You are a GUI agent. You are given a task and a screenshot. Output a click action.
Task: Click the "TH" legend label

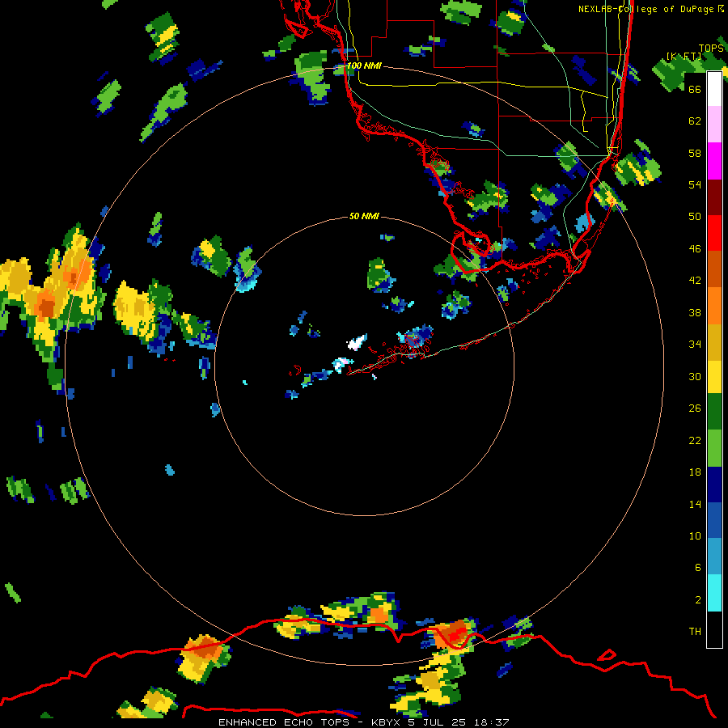(x=695, y=632)
